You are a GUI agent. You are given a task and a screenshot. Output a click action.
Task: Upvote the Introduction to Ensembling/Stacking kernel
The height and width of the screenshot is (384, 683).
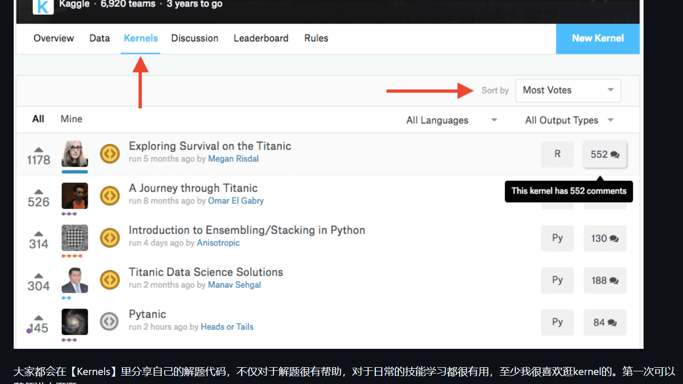tap(38, 234)
